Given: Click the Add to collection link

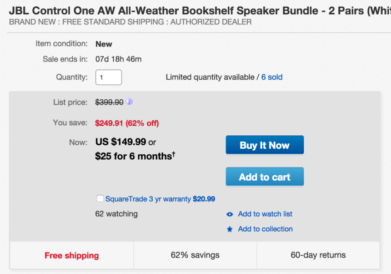Looking at the screenshot, I should pos(265,229).
